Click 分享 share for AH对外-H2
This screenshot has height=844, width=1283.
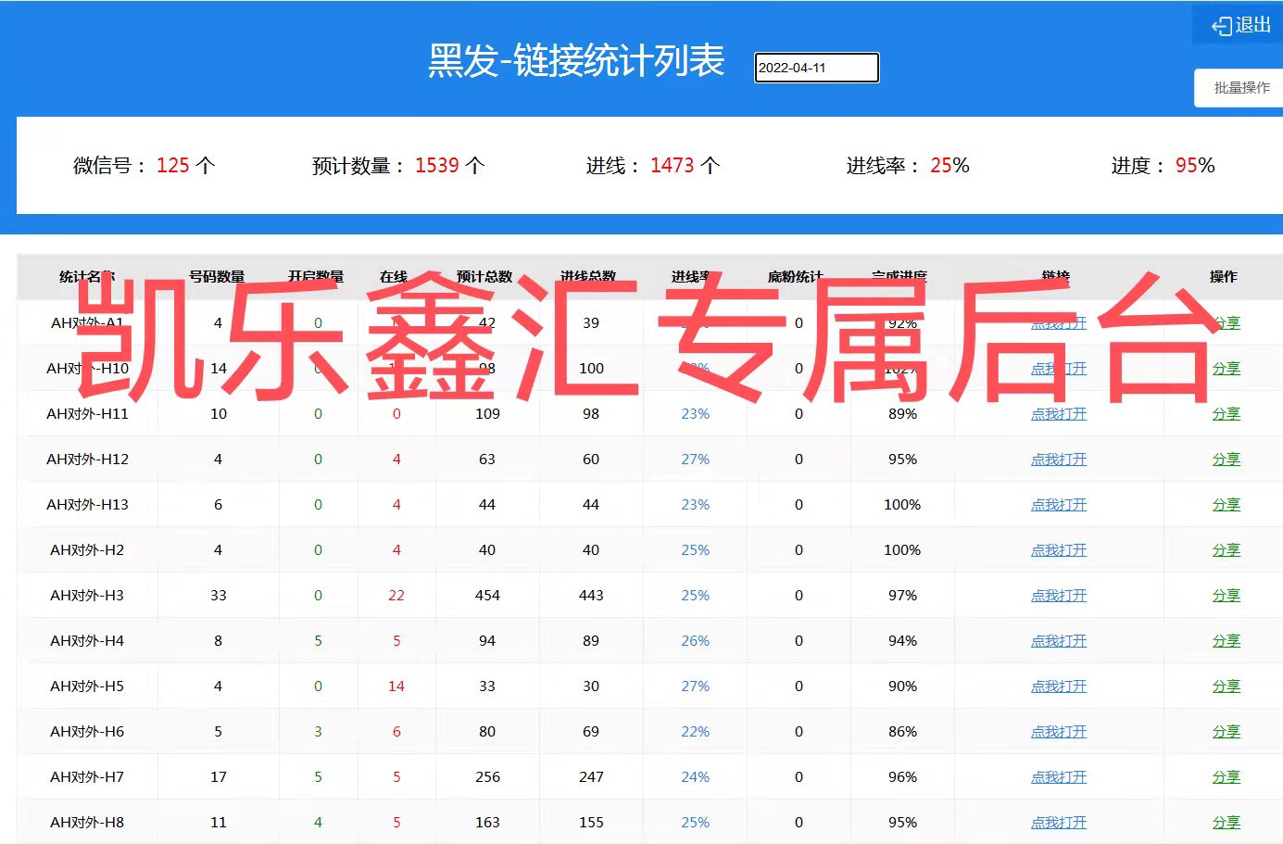point(1226,550)
